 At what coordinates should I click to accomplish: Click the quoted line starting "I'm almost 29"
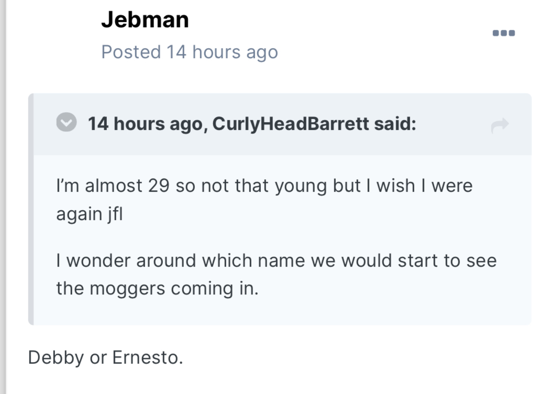coord(264,186)
